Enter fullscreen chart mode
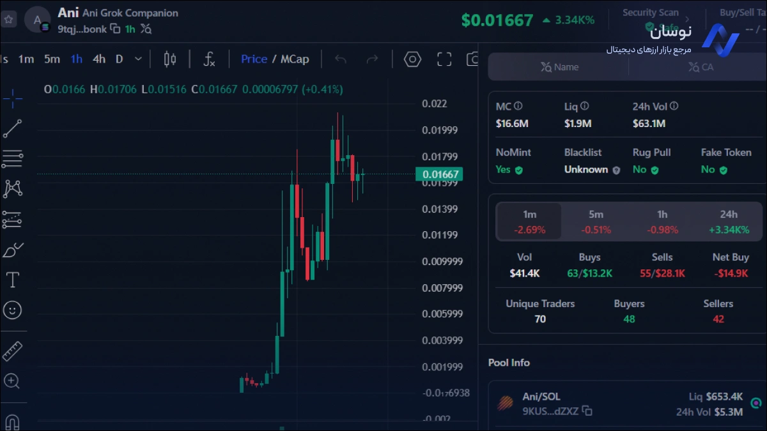The height and width of the screenshot is (431, 767). 444,59
